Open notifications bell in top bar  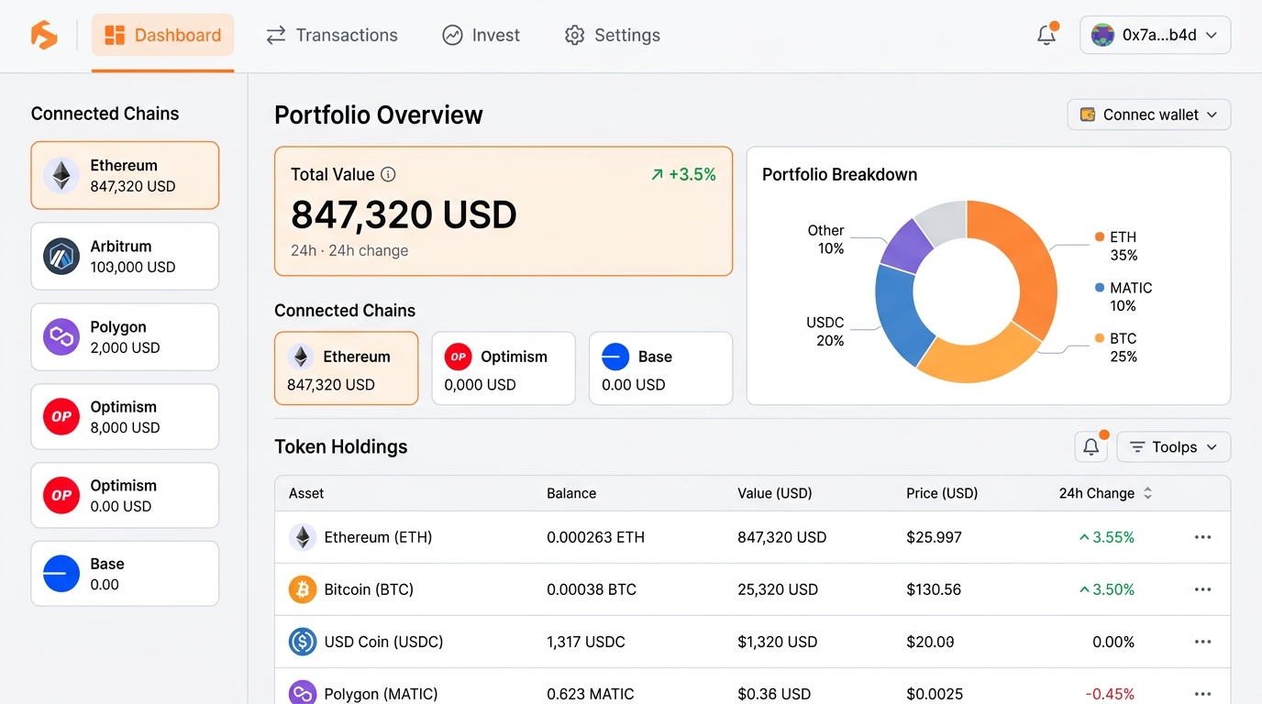point(1046,35)
